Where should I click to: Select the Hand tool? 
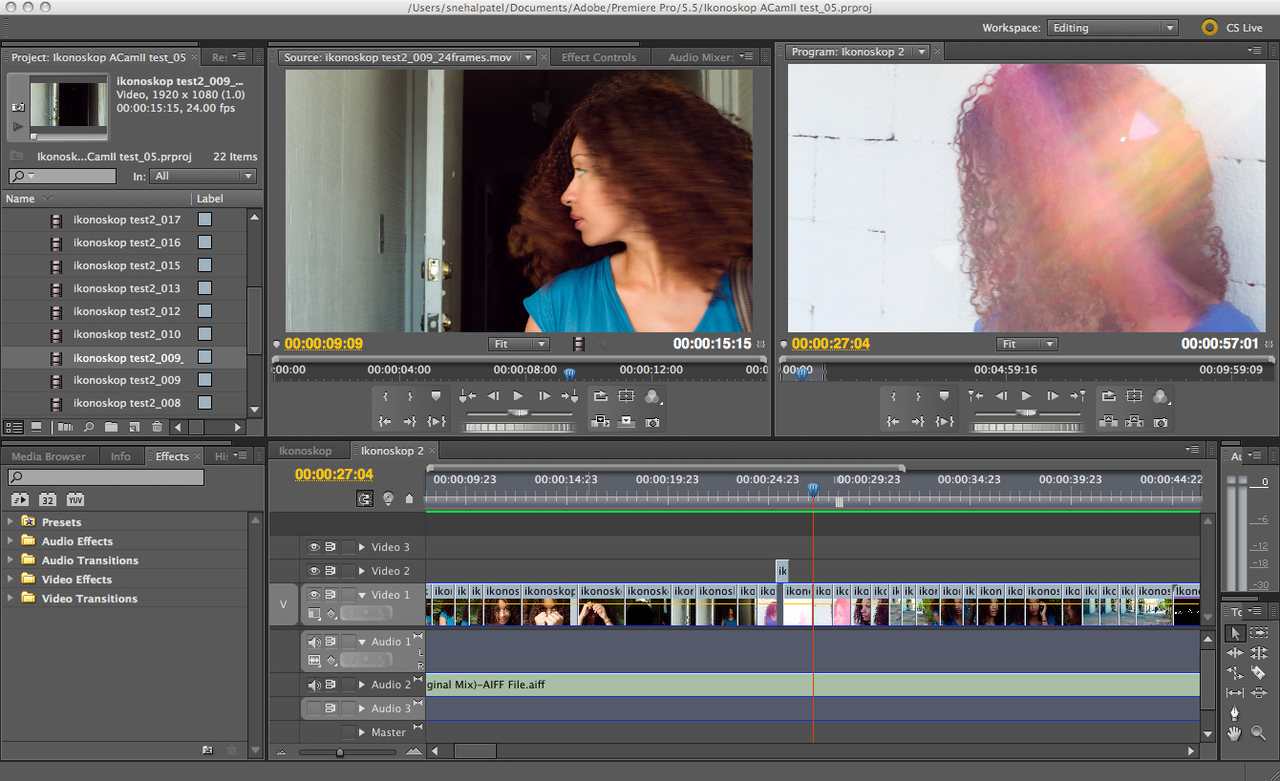pyautogui.click(x=1235, y=733)
